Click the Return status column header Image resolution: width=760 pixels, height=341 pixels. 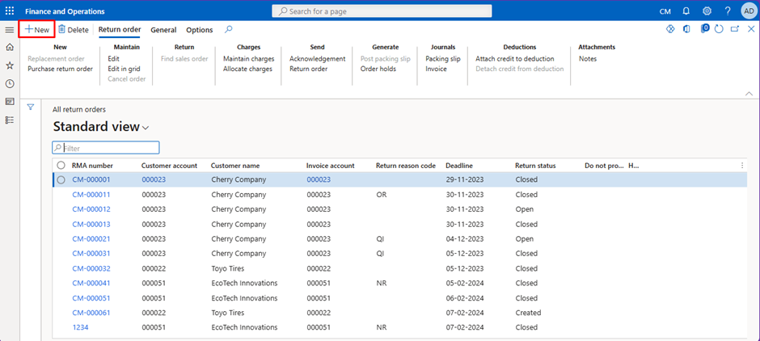(535, 166)
